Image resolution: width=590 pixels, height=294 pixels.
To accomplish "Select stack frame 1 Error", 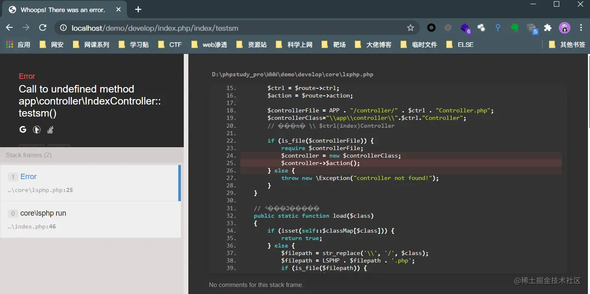I will pyautogui.click(x=91, y=183).
